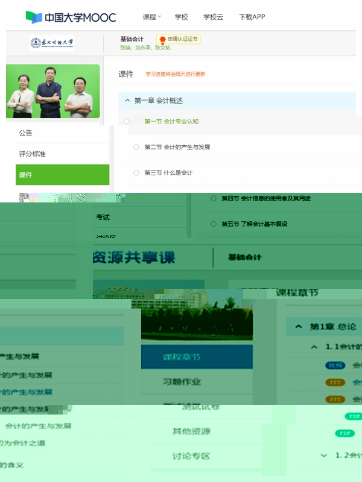Collapse the 第一章 会计概述 chapter

click(x=127, y=101)
